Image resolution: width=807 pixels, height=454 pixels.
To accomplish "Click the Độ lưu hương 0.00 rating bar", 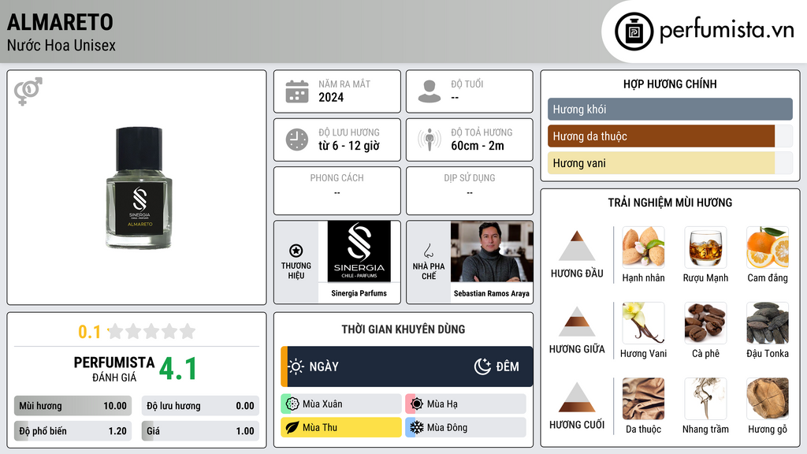I will coord(200,406).
